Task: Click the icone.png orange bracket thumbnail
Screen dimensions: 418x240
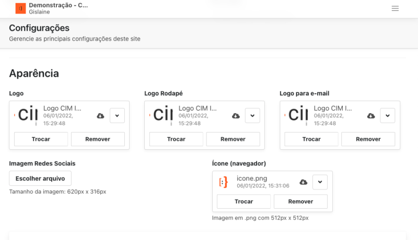Action: click(223, 182)
